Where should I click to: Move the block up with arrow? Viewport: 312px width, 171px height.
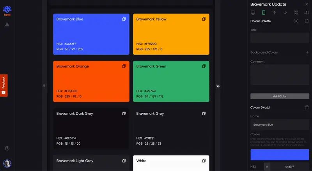point(275,13)
